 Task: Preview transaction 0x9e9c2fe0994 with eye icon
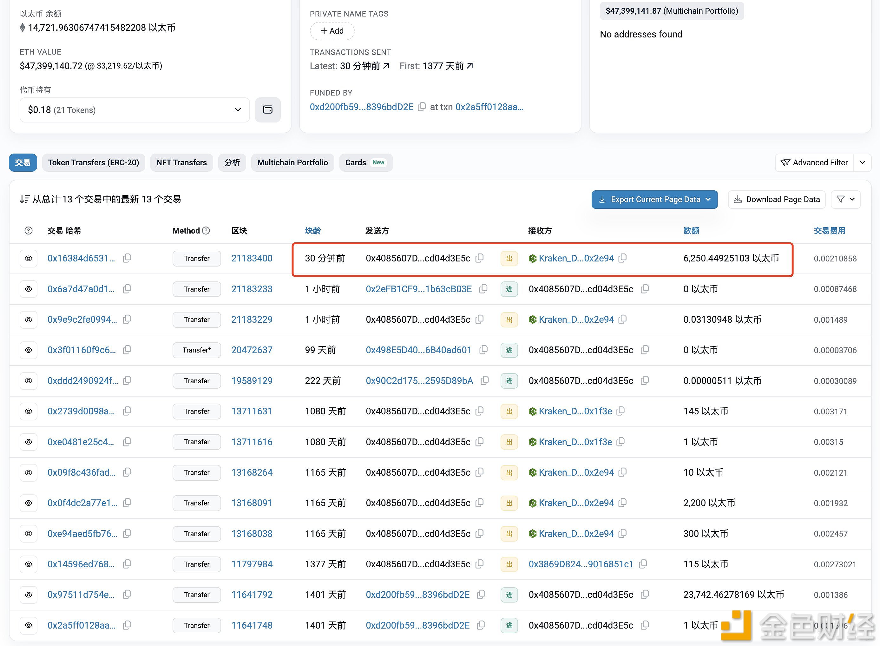[29, 320]
